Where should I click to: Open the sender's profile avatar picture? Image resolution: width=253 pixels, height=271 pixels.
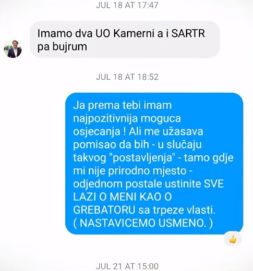13,49
